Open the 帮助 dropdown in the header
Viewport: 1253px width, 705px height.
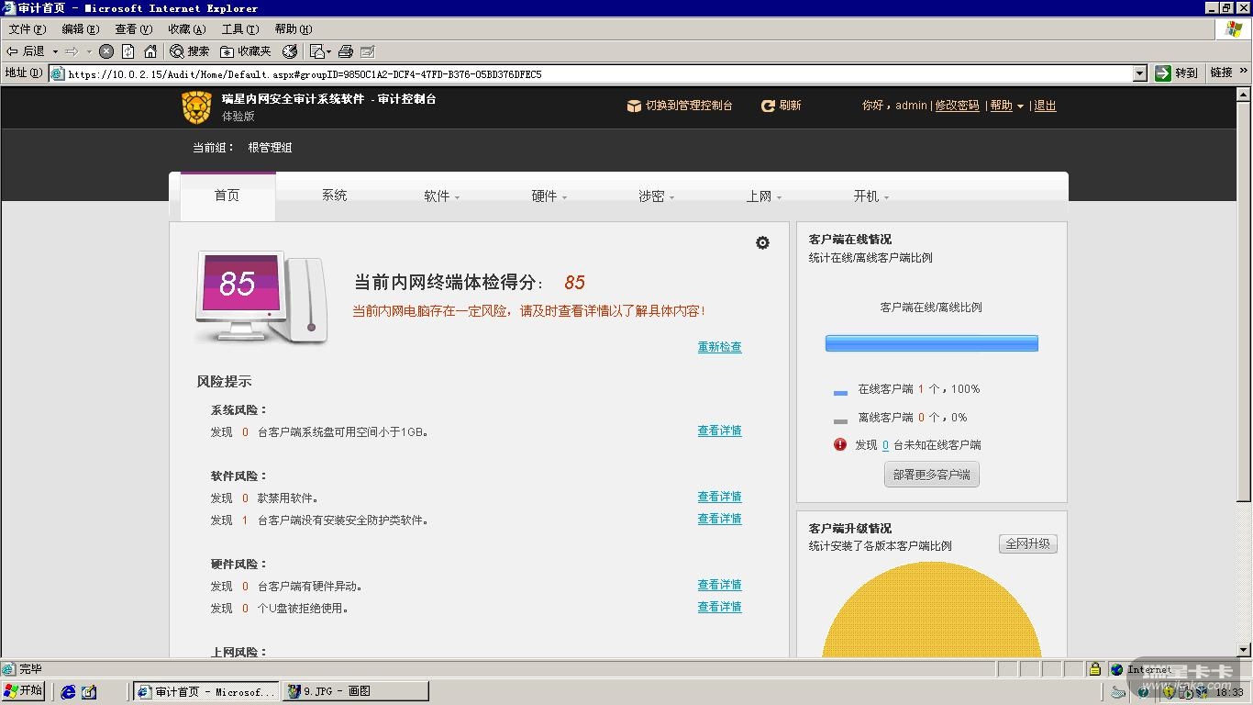coord(1006,106)
